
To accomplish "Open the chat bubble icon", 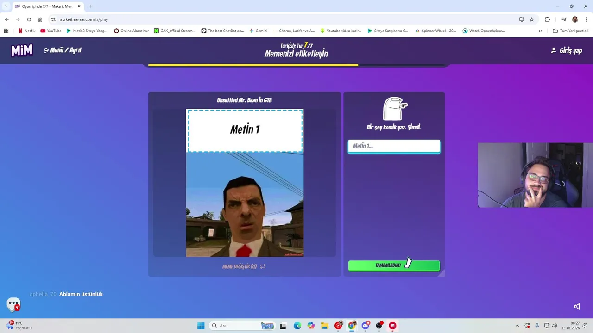I will (x=13, y=304).
